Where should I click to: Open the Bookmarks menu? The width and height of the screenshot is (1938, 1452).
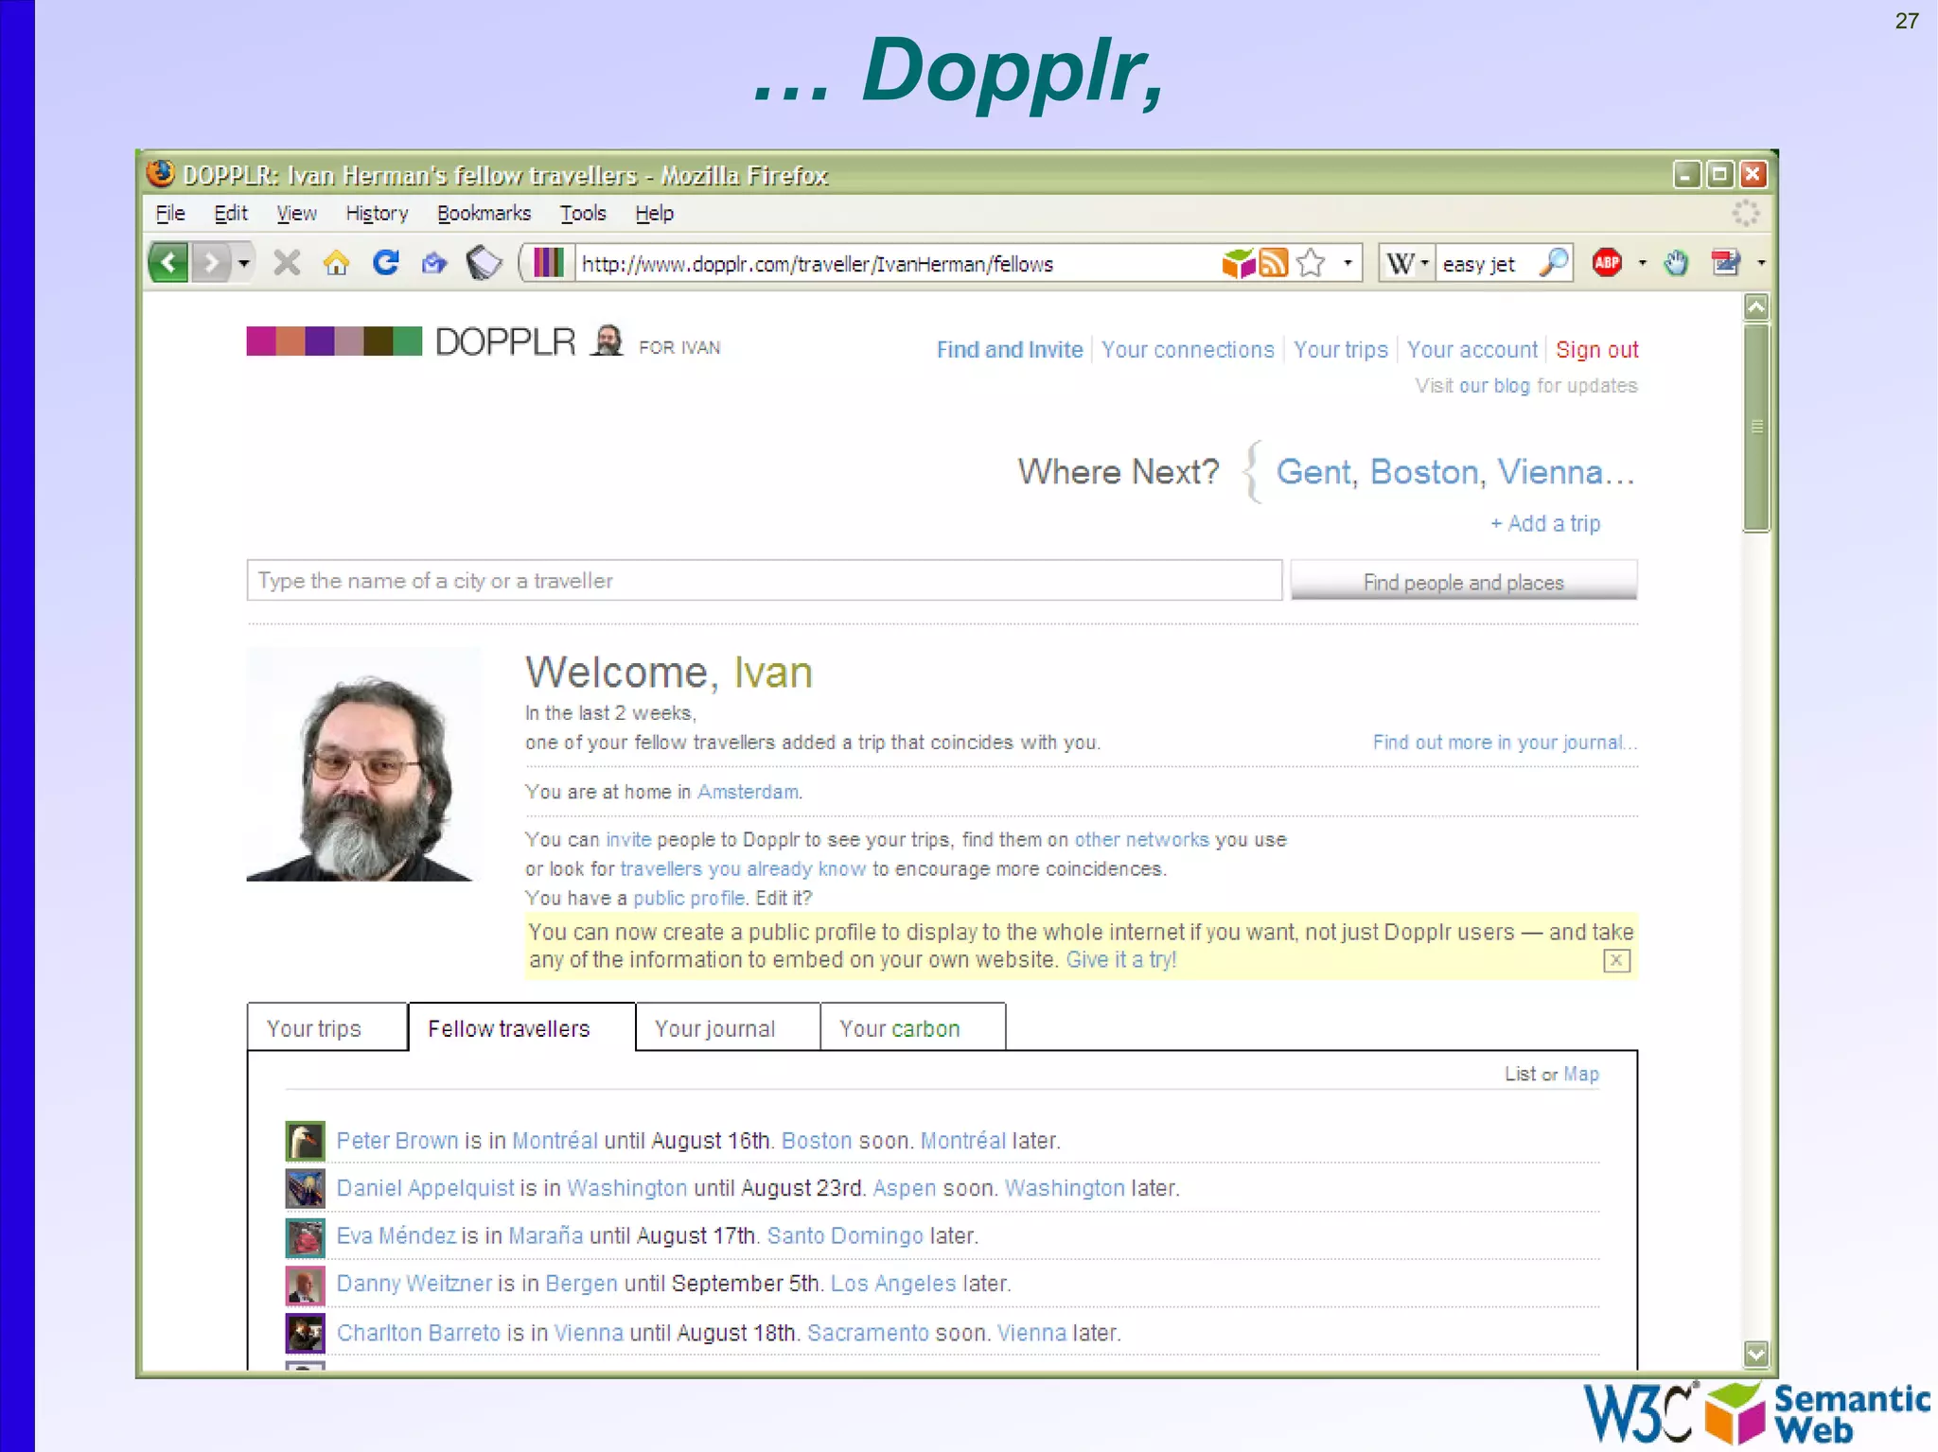[484, 214]
